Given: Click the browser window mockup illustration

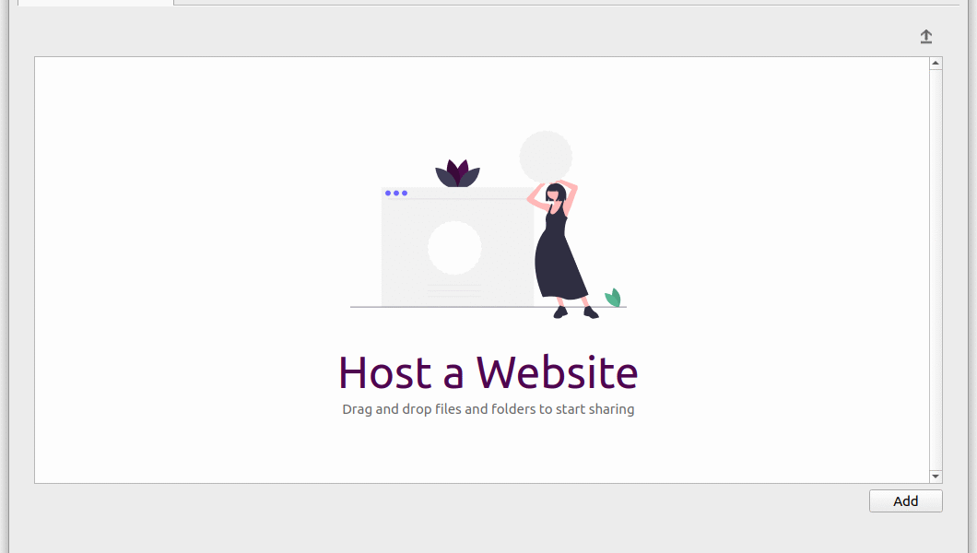Looking at the screenshot, I should click(457, 247).
